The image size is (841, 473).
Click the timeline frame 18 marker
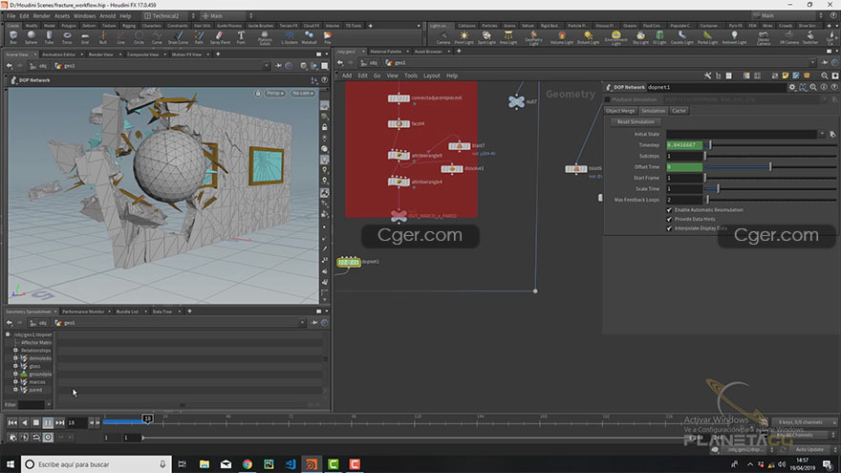(x=147, y=419)
